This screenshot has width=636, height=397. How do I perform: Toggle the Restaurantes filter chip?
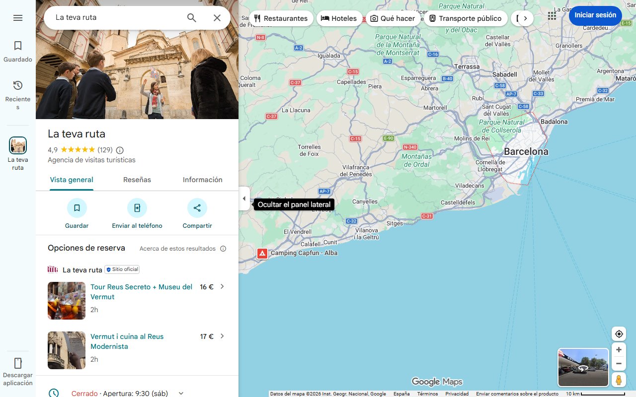281,18
